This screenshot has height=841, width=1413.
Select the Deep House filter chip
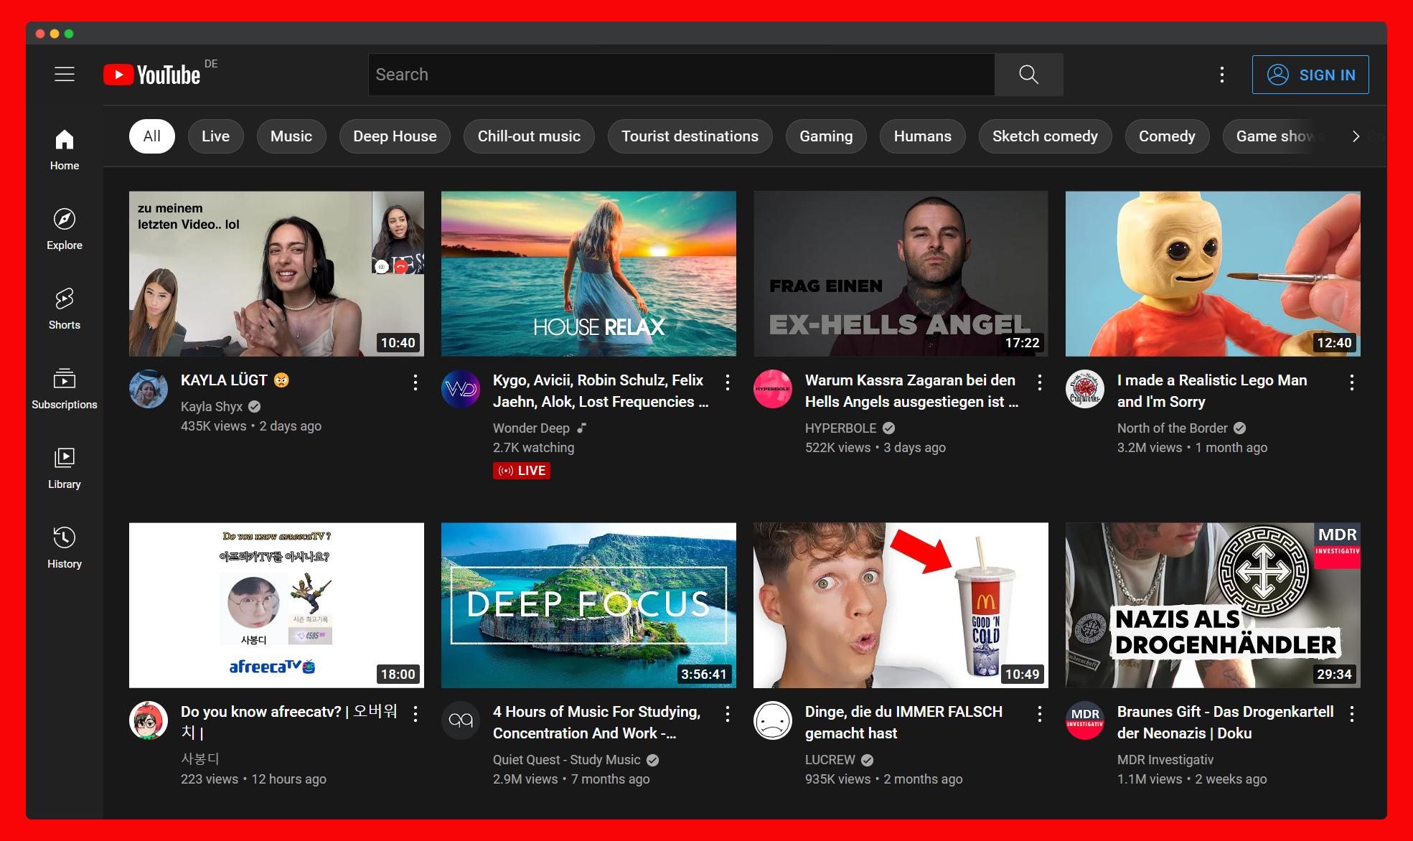395,136
